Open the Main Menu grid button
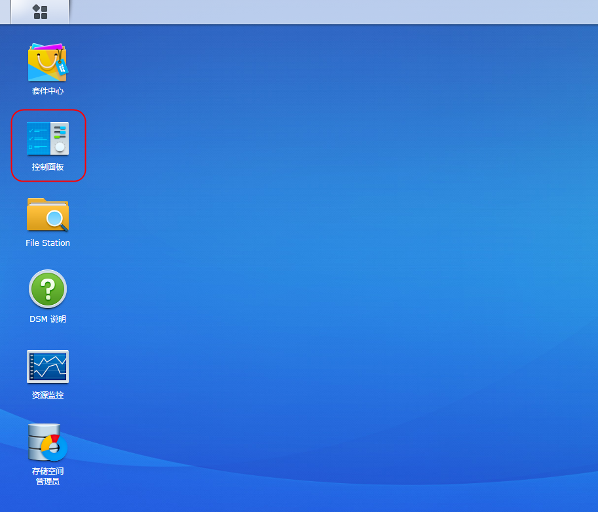This screenshot has width=598, height=512. (x=40, y=12)
